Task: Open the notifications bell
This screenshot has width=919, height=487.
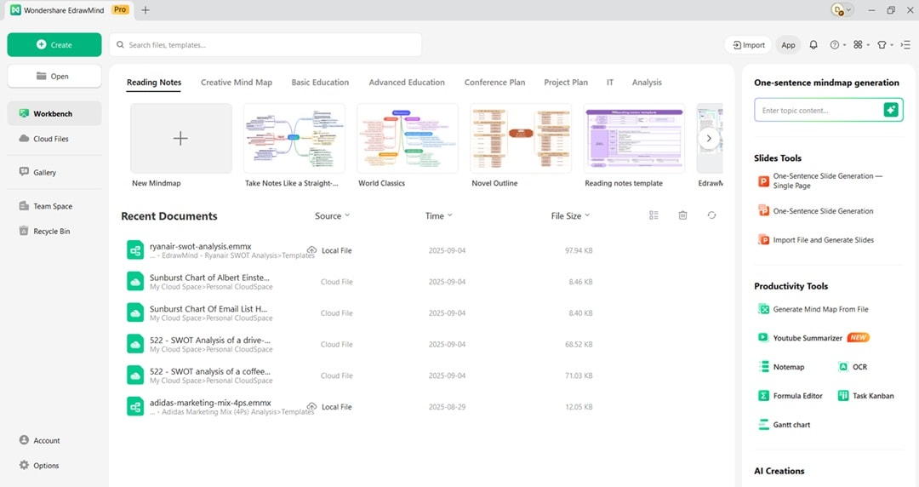Action: (813, 44)
